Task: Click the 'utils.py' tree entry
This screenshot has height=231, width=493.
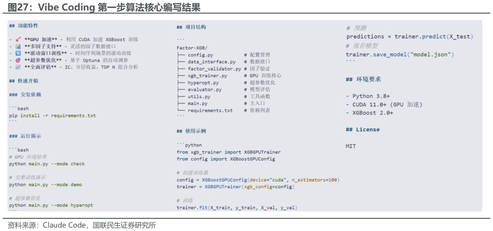Action: click(199, 96)
